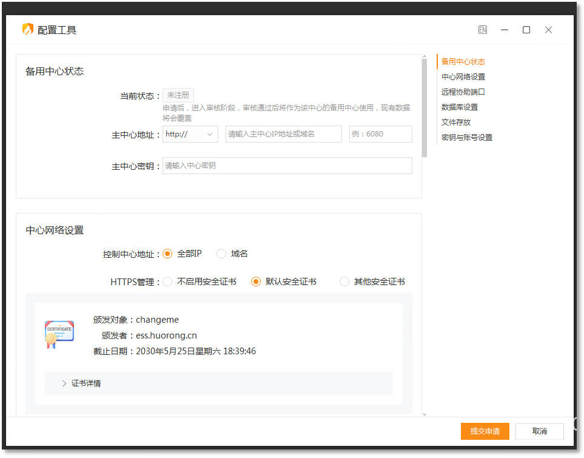Image resolution: width=584 pixels, height=458 pixels.
Task: Click the 控制中心地址 label
Action: click(131, 255)
